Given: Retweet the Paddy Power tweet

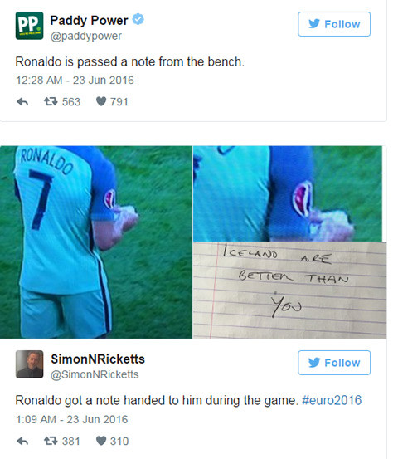Looking at the screenshot, I should (51, 101).
